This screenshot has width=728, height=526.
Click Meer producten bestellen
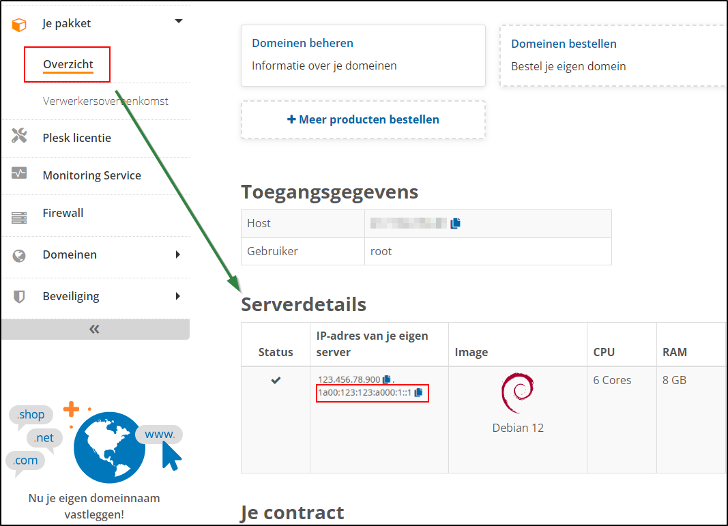coord(363,119)
